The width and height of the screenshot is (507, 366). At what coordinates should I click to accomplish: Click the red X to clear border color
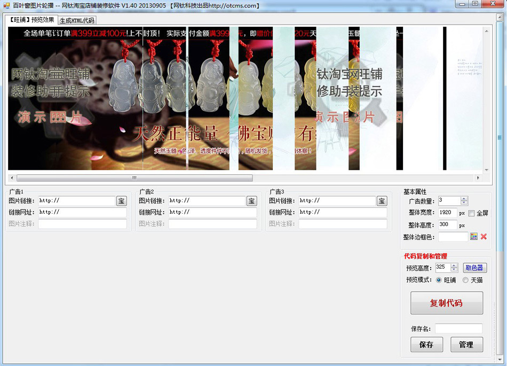484,237
